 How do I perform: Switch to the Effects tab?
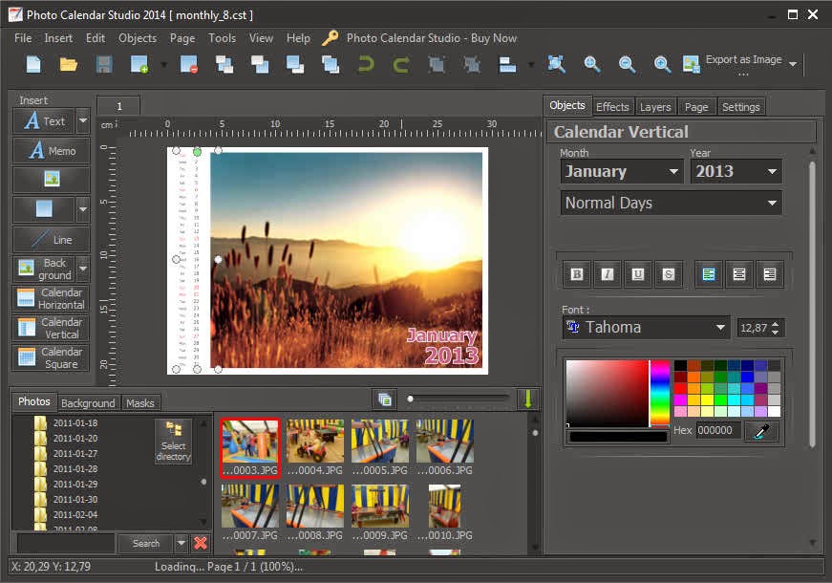[x=611, y=107]
